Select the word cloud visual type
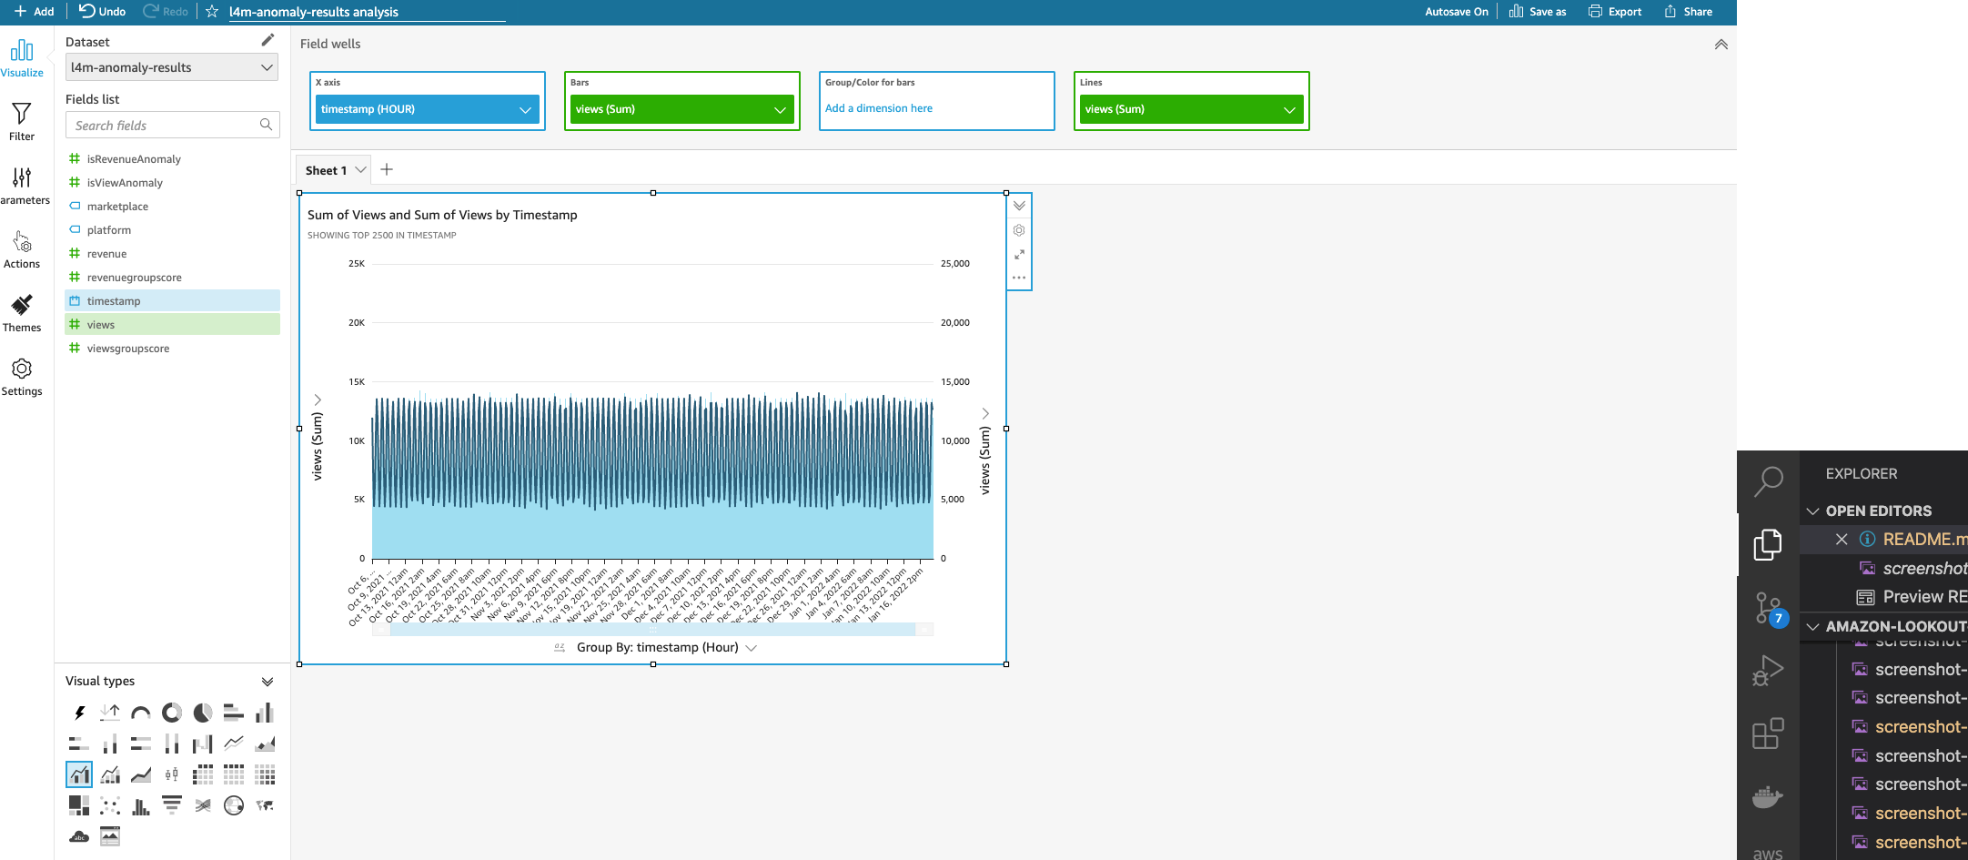 [x=79, y=836]
